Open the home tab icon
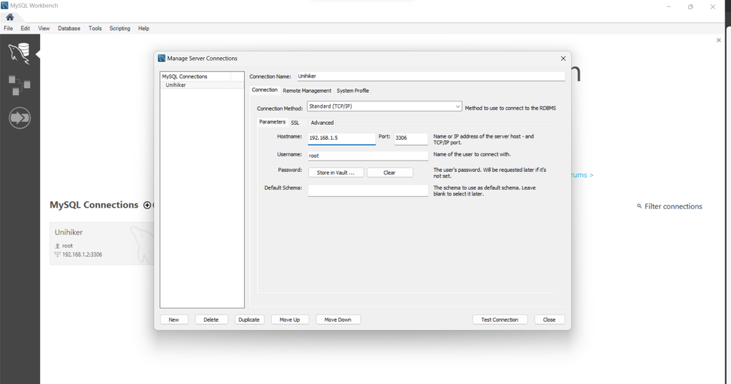 pos(10,17)
